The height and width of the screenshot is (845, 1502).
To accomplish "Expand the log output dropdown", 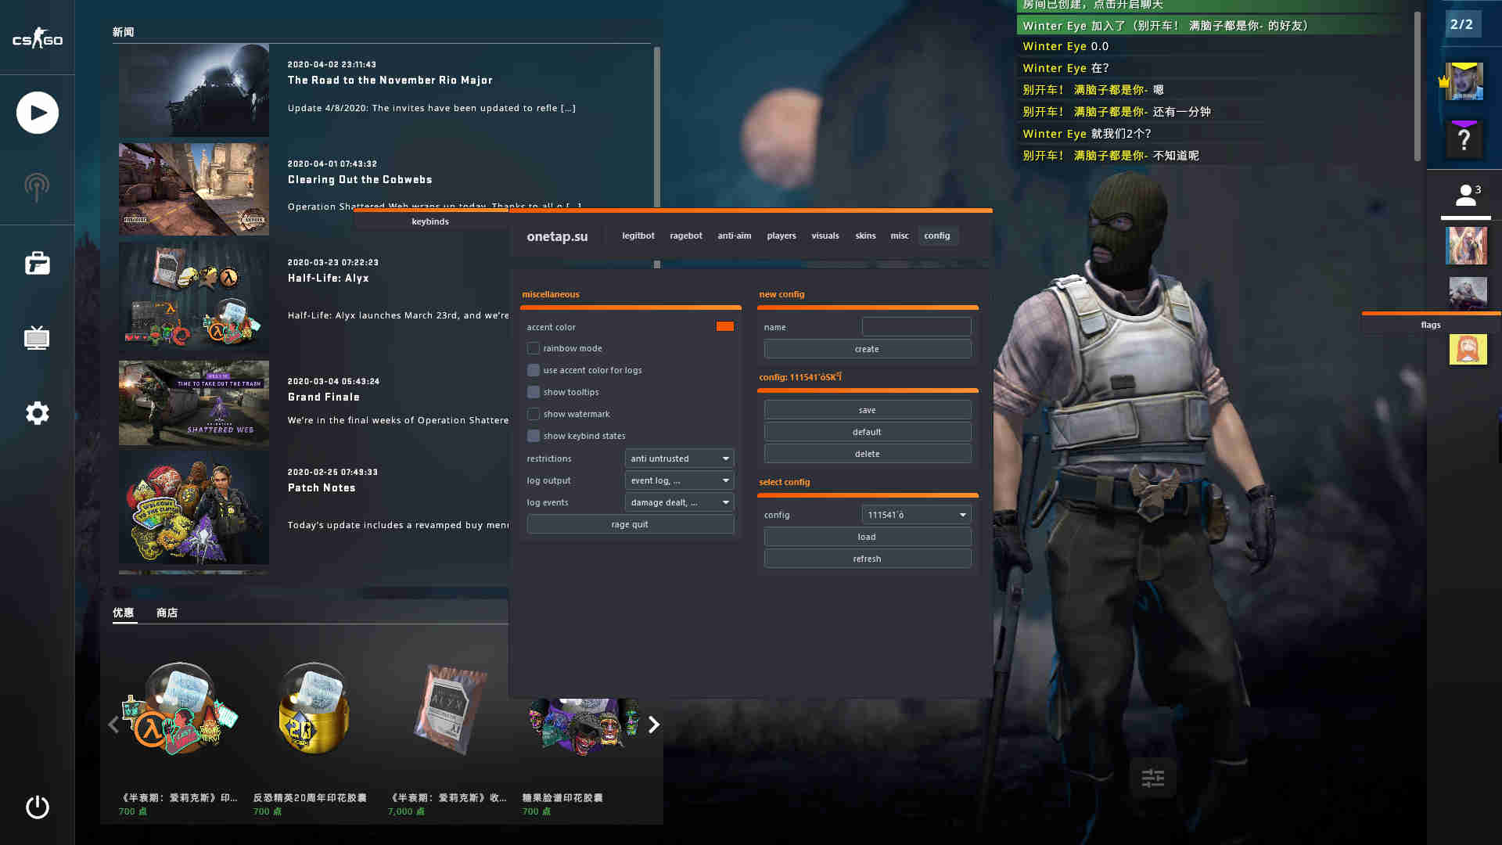I will 679,480.
